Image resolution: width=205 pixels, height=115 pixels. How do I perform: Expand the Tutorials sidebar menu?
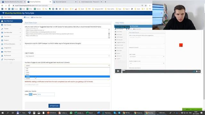[11, 36]
